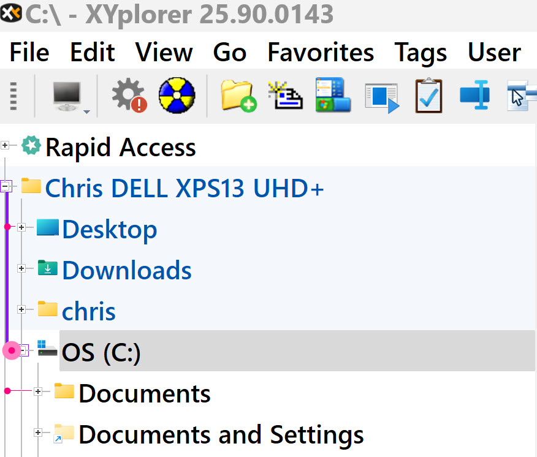The height and width of the screenshot is (457, 537).
Task: Click the gear with red alert icon
Action: coord(129,96)
